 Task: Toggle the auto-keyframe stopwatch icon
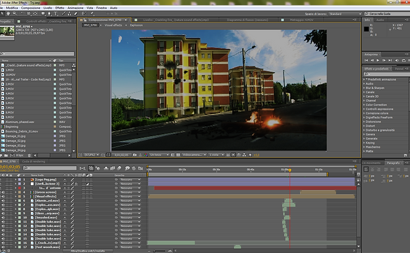pyautogui.click(x=134, y=168)
